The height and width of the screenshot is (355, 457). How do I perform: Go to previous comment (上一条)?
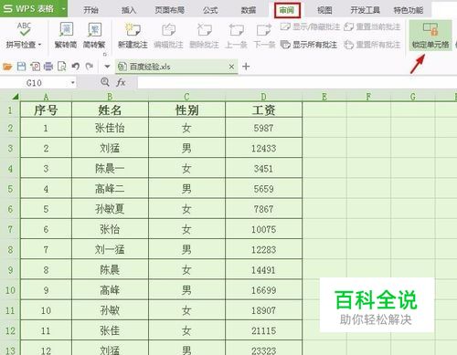(x=236, y=36)
